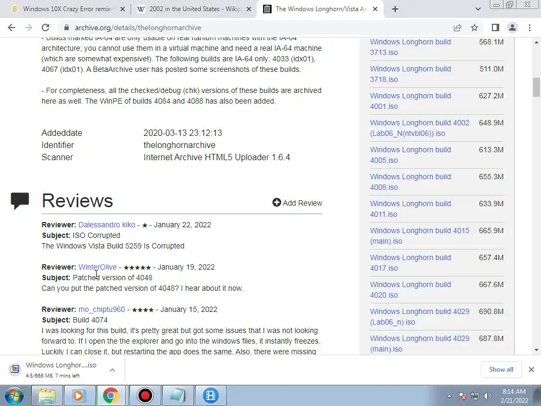The image size is (541, 406).
Task: Download Windows Longhorn build 4011.iso
Action: tap(410, 208)
